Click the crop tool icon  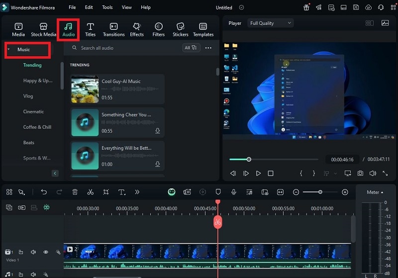(x=106, y=192)
